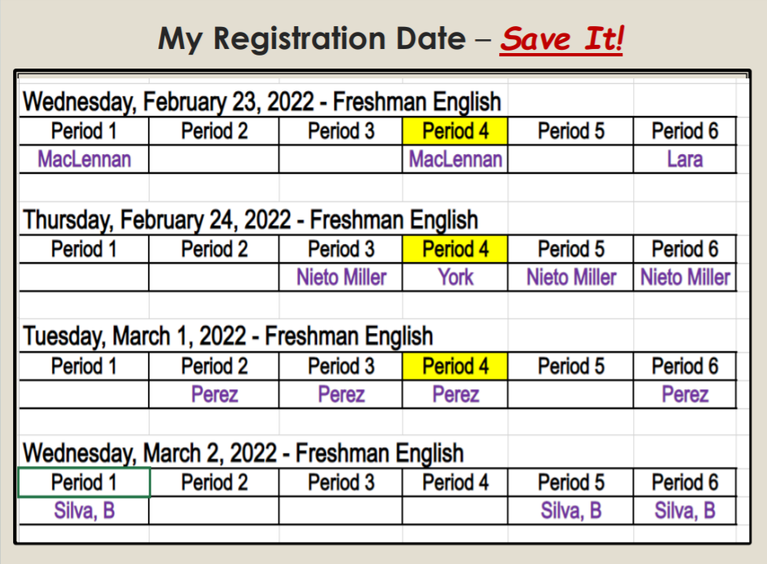Select Silva, B under Period 6
The height and width of the screenshot is (564, 767).
tap(685, 511)
